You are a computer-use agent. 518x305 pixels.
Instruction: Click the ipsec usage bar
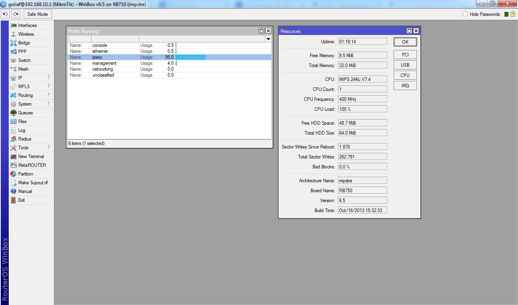tap(191, 57)
